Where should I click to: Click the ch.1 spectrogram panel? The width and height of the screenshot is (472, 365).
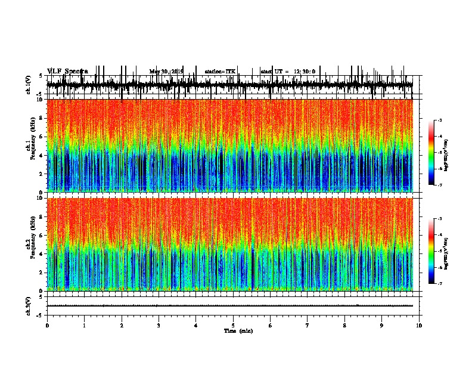coord(229,146)
